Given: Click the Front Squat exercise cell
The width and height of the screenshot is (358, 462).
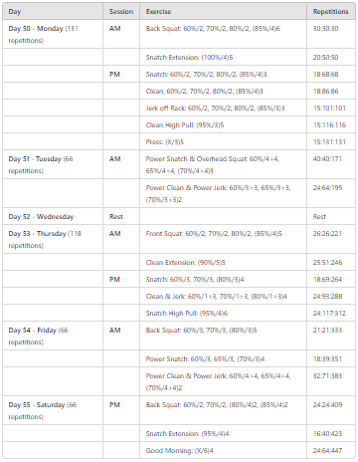Looking at the screenshot, I should click(x=223, y=239).
